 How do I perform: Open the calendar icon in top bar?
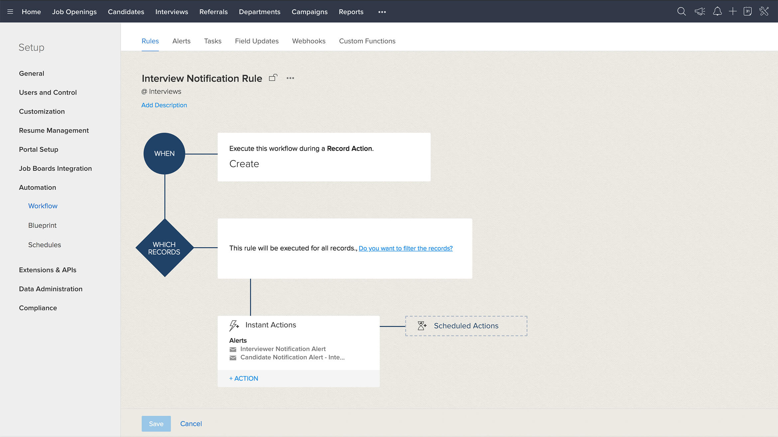747,12
